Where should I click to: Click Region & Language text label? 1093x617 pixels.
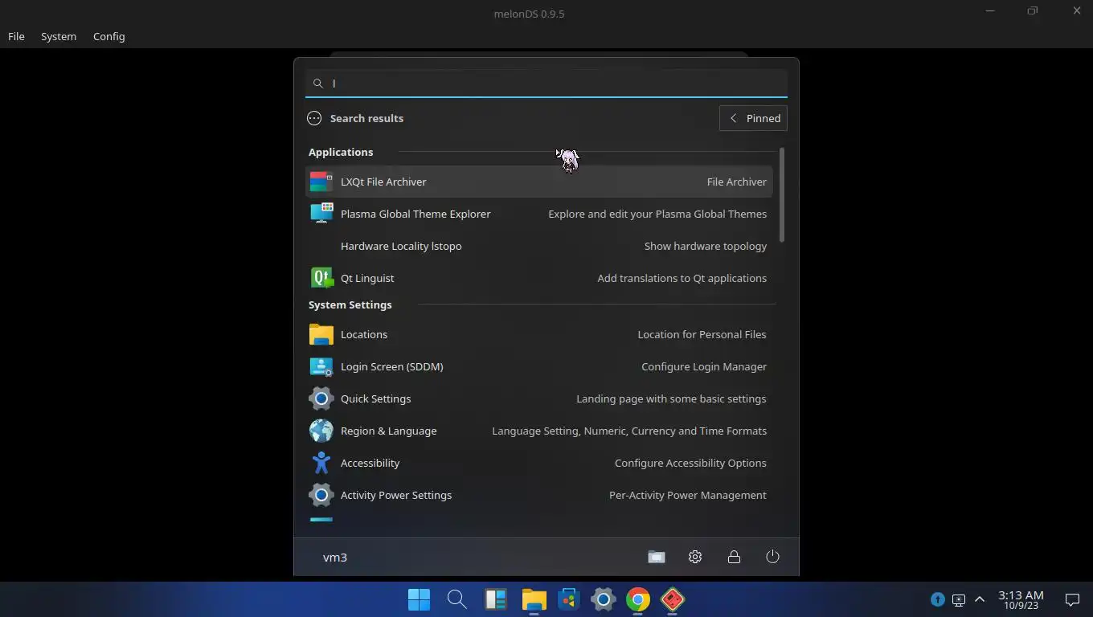388,431
